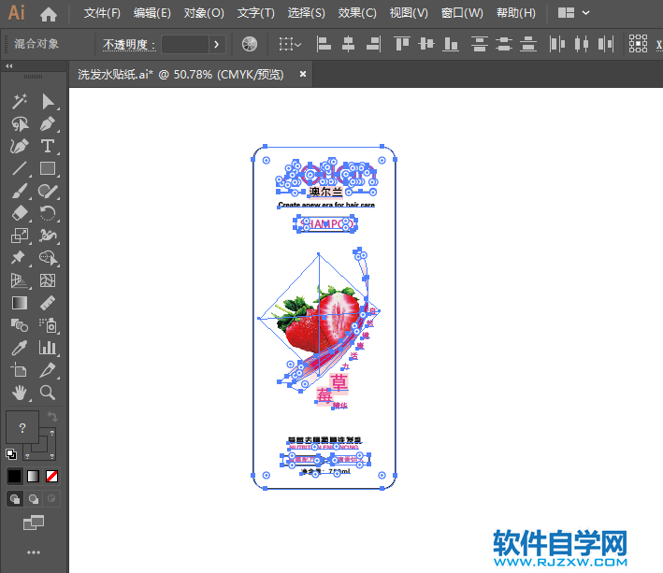This screenshot has height=573, width=663.
Task: Select the Gradient tool
Action: (20, 303)
